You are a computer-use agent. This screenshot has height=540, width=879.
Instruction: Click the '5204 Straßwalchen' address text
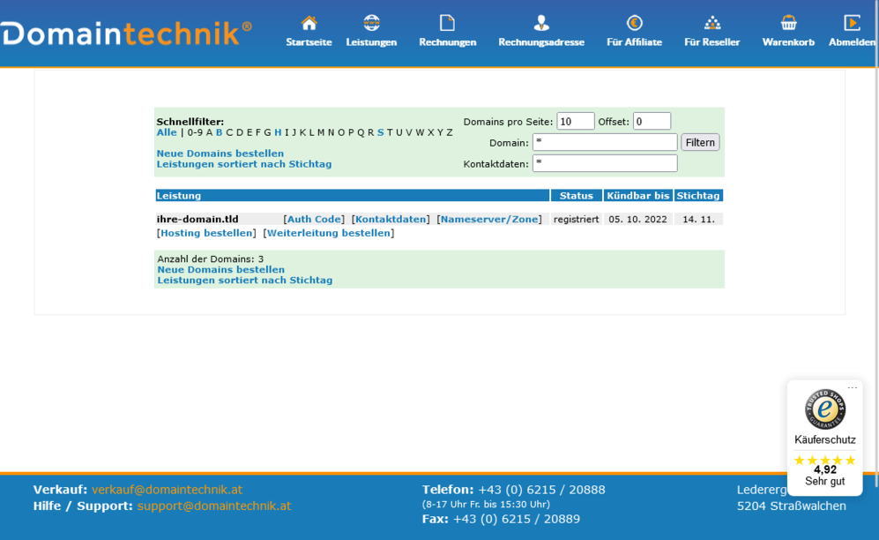click(791, 506)
